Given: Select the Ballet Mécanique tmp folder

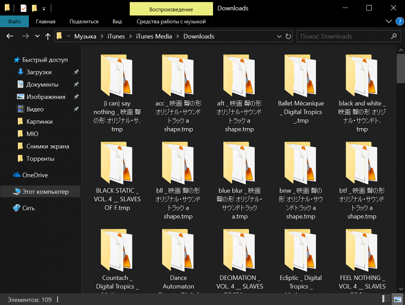Looking at the screenshot, I should (301, 89).
